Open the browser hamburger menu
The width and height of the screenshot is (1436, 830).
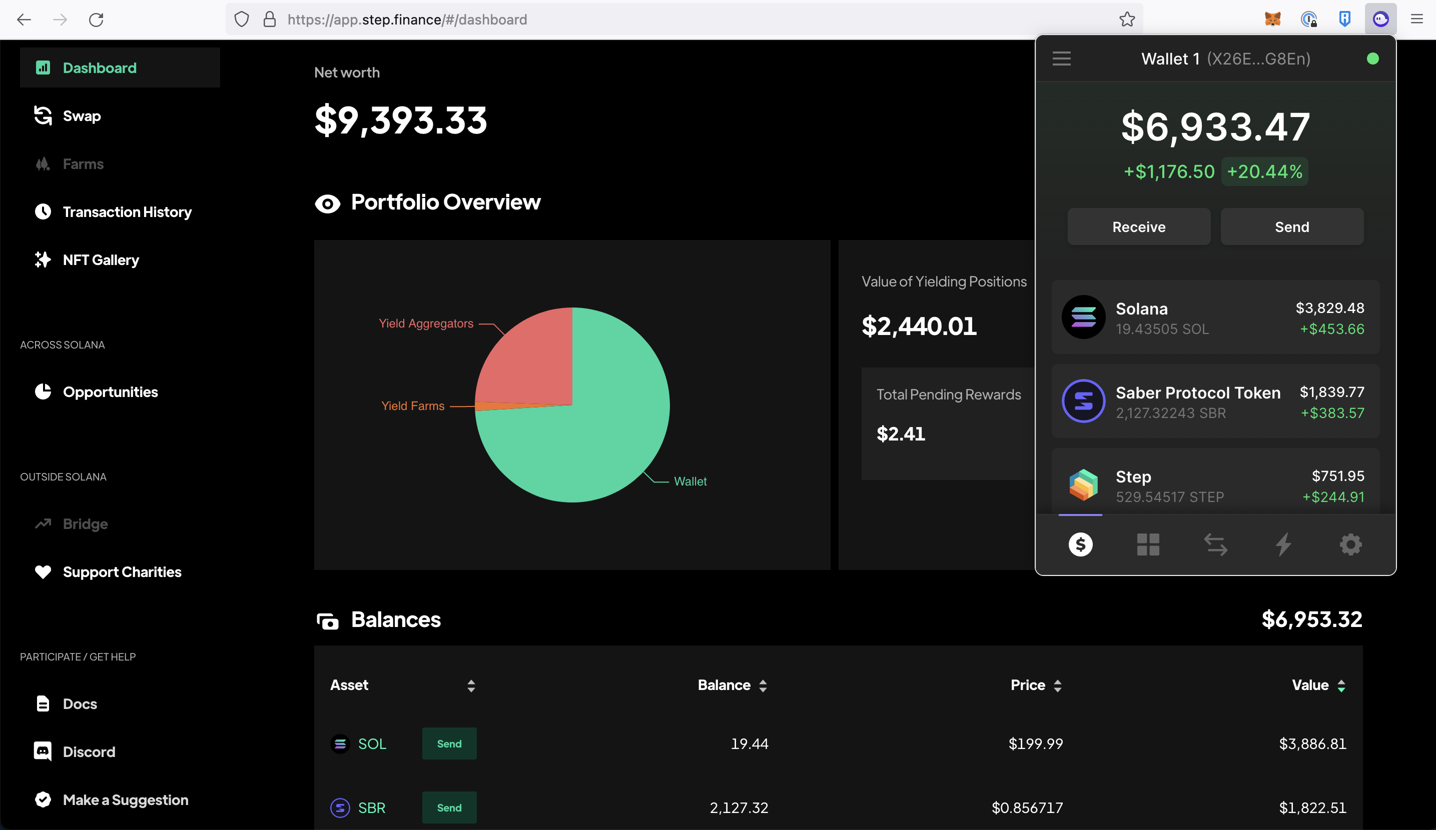coord(1416,19)
